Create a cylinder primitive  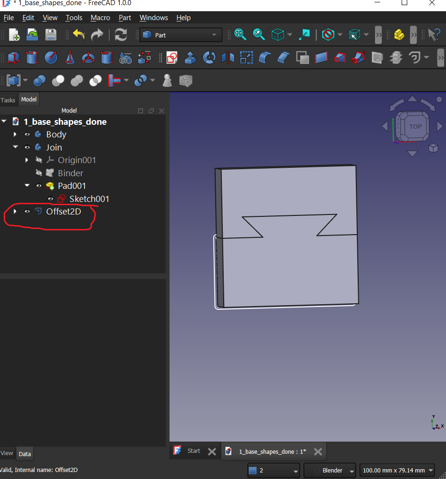tap(32, 57)
